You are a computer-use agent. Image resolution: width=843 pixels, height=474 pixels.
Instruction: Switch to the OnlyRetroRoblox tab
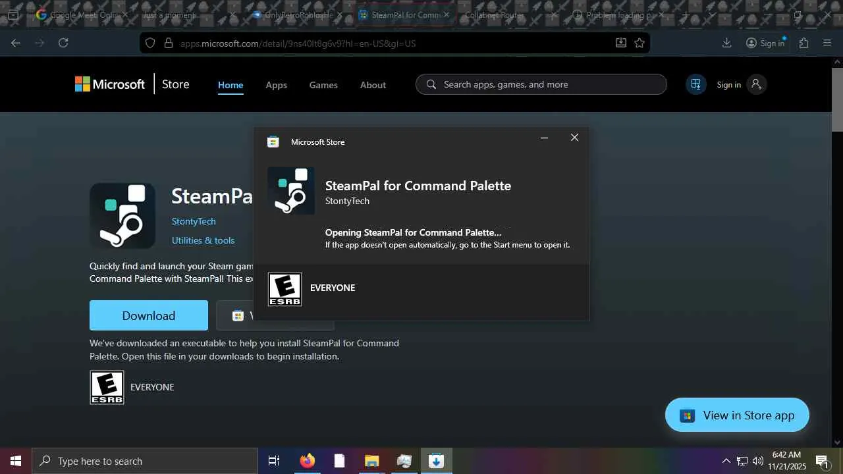296,14
